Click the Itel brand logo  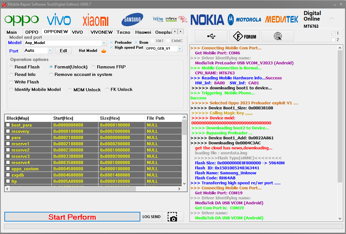(182, 19)
